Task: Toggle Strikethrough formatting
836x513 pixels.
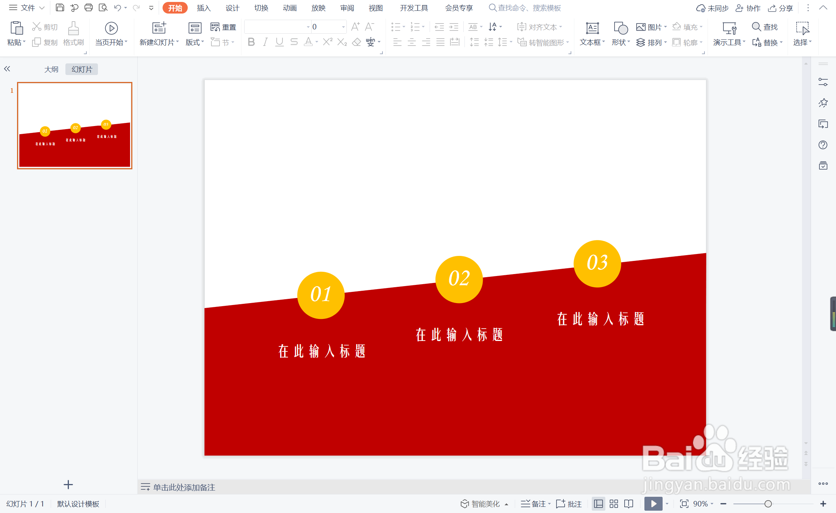Action: pyautogui.click(x=294, y=42)
